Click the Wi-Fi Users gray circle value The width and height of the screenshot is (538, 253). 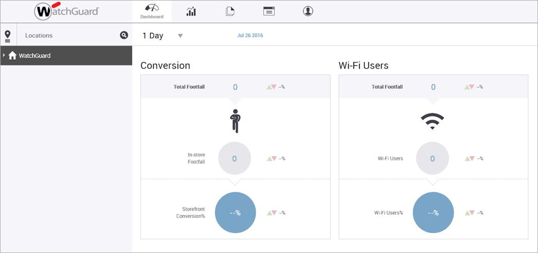coord(433,158)
